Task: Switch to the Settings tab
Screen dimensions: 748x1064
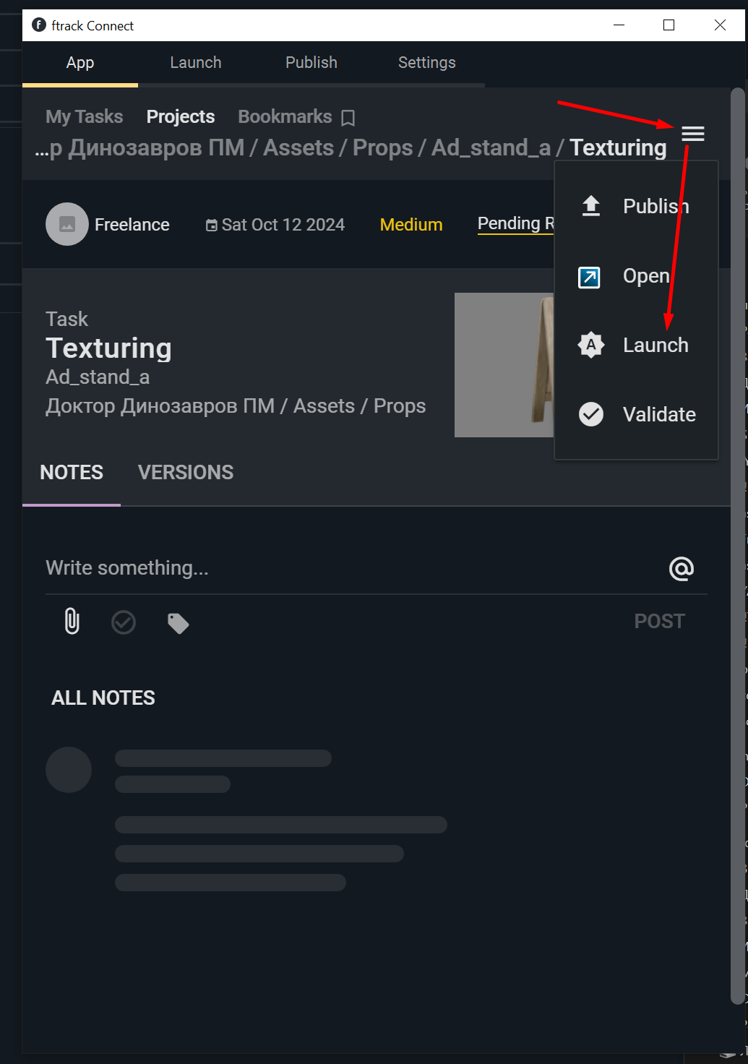Action: coord(427,63)
